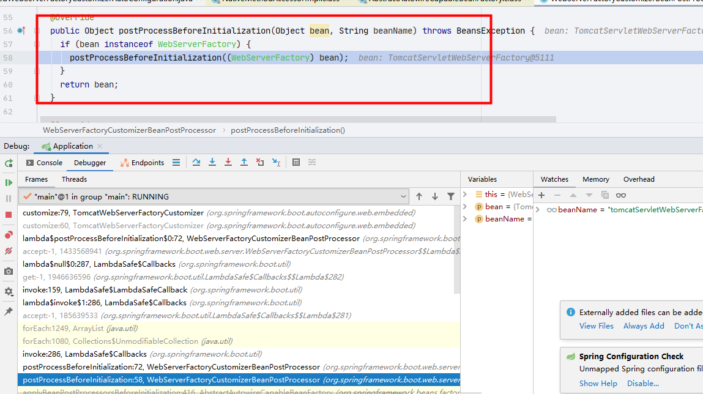This screenshot has width=703, height=394.
Task: Expand the 'bean' variable node
Action: [x=466, y=207]
